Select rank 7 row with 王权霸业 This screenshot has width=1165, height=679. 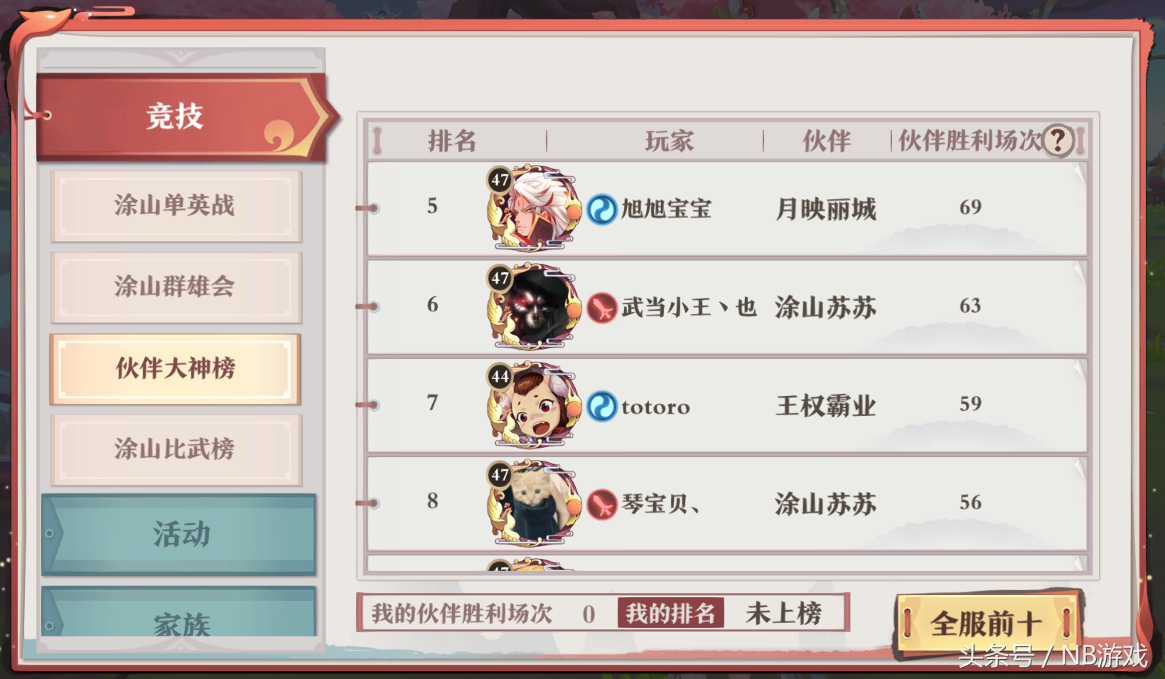[x=727, y=405]
